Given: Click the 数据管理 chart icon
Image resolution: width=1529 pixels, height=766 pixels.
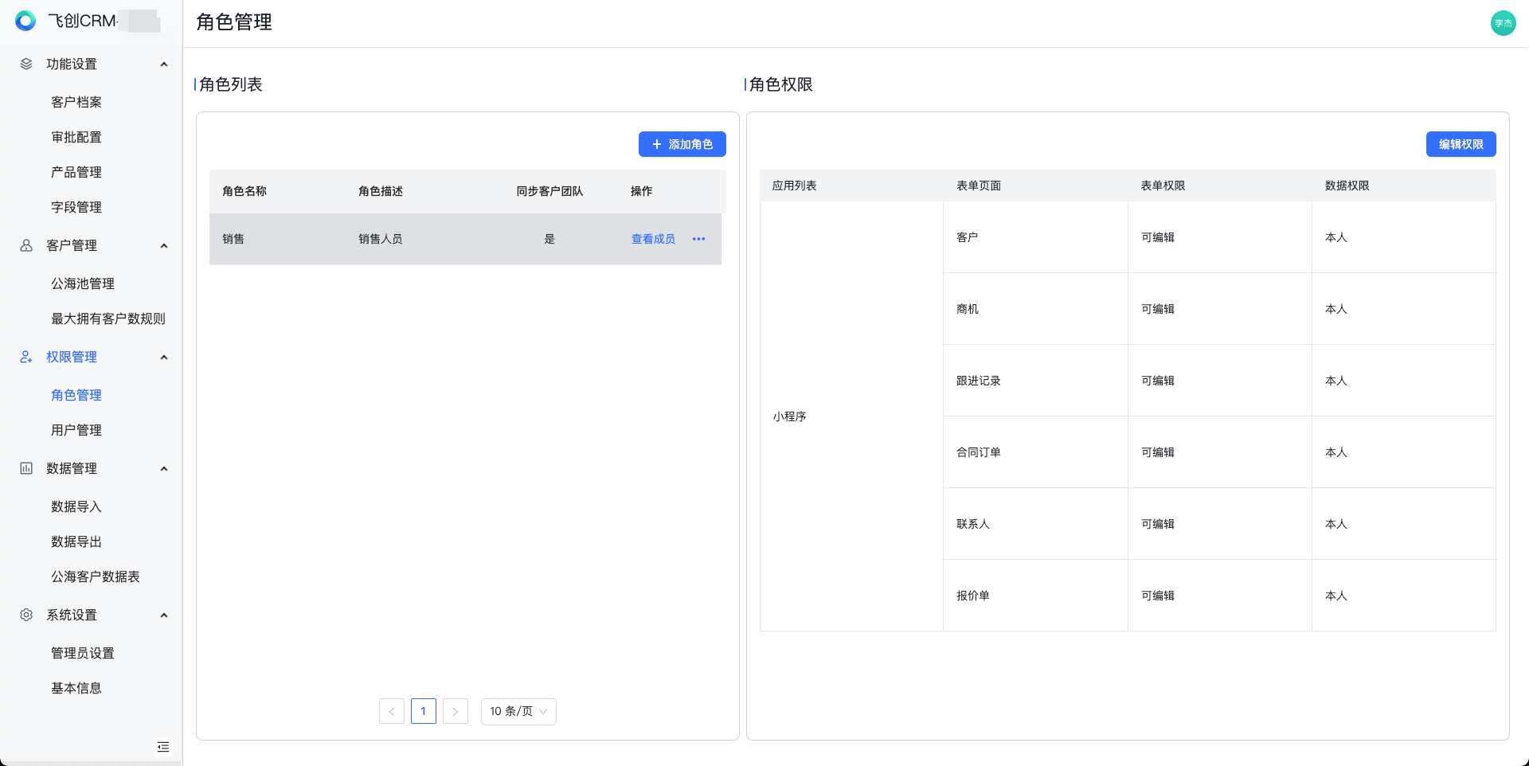Looking at the screenshot, I should tap(26, 468).
